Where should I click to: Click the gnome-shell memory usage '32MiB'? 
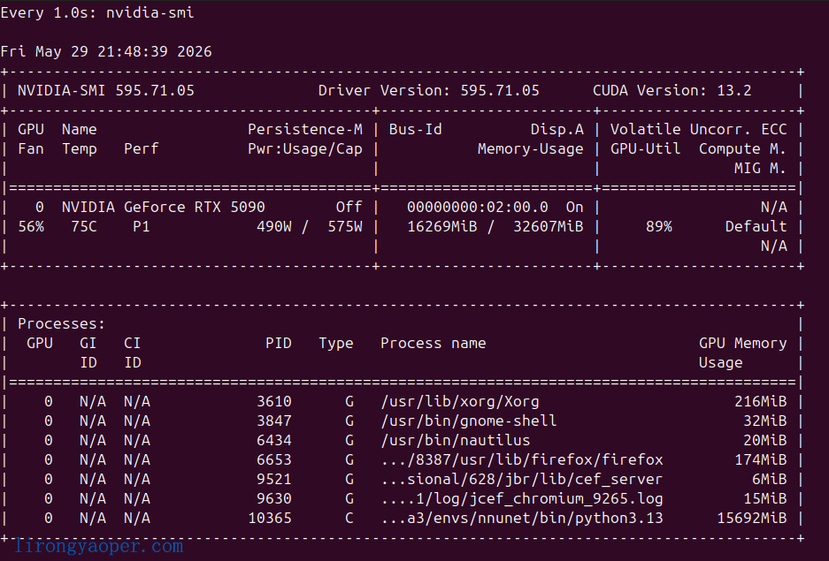tap(765, 421)
